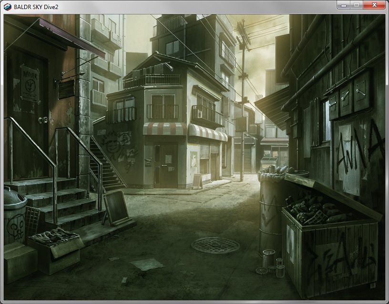Screen dimensions: 389x304
Task: Minimize the BALDR SKY Dive2 window
Action: click(344, 5)
